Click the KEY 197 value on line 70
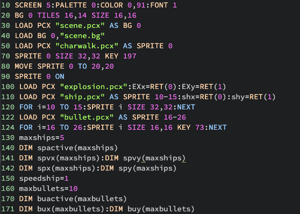 130,56
